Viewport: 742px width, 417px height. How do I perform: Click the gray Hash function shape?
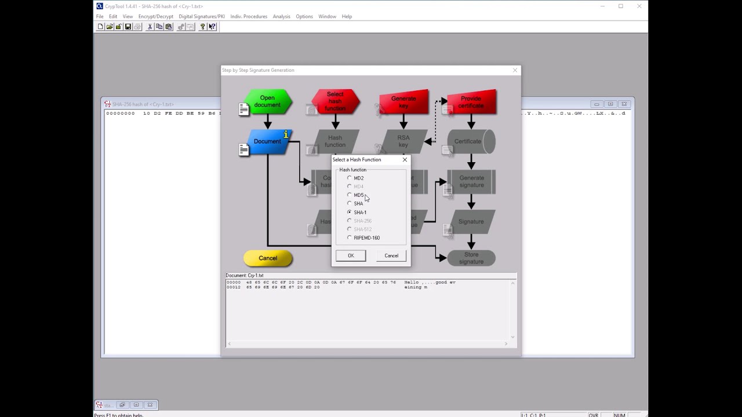(335, 141)
